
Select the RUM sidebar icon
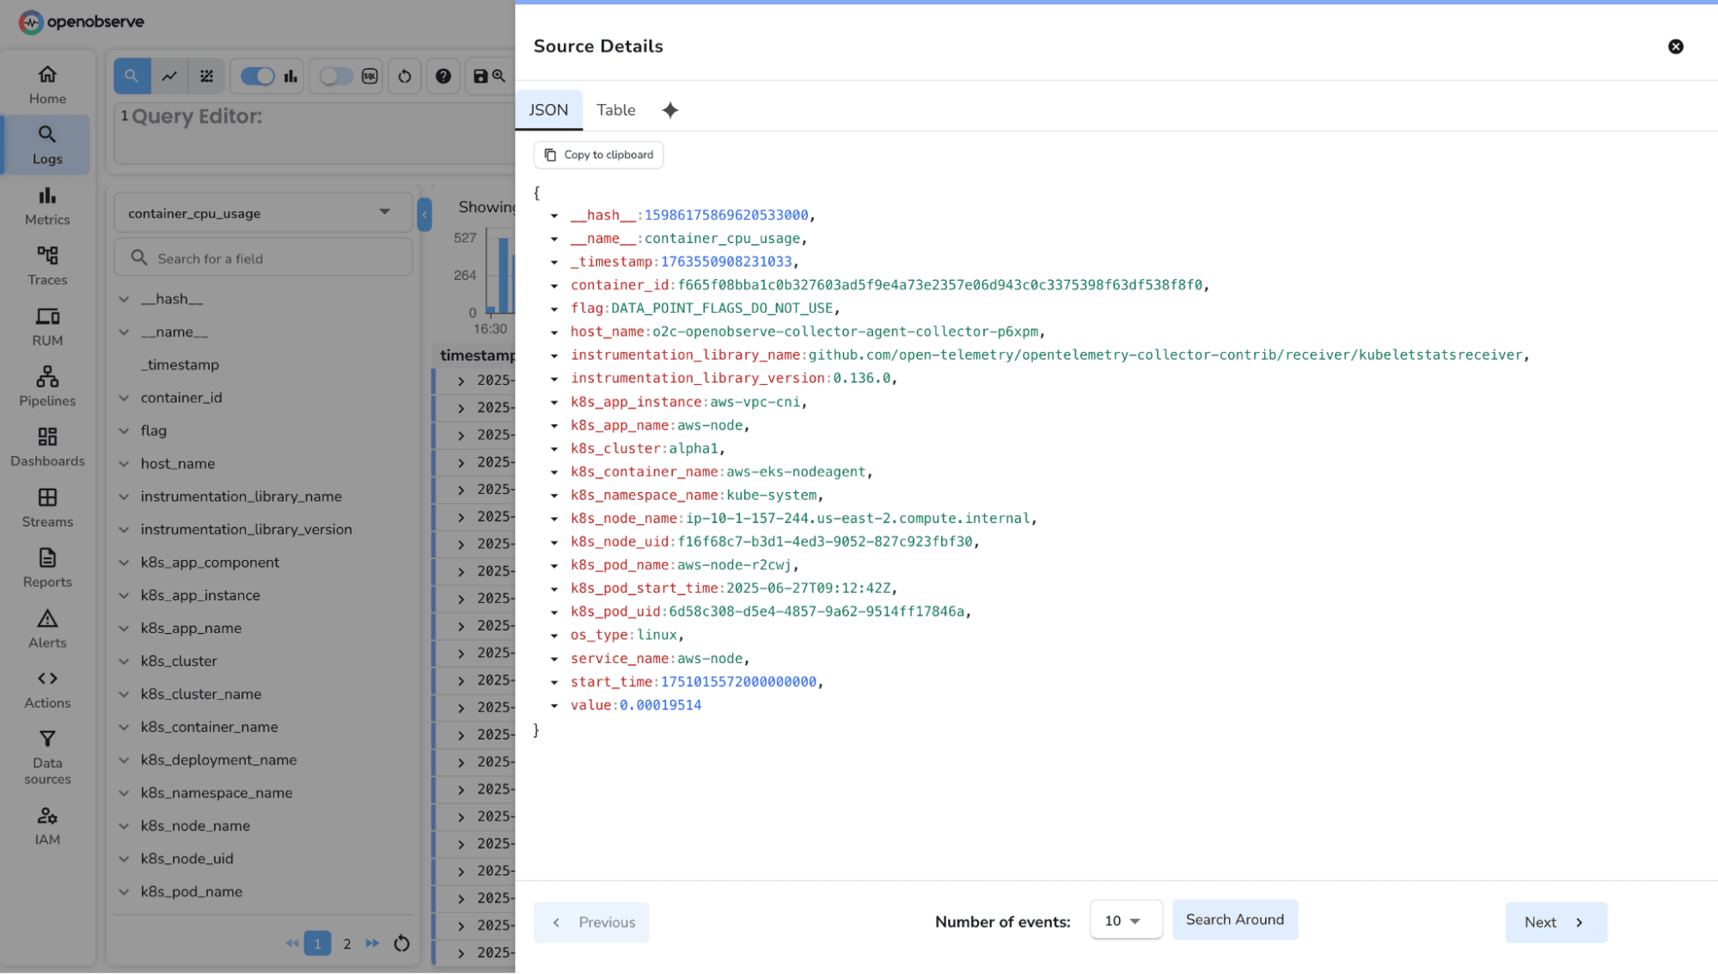pyautogui.click(x=46, y=326)
